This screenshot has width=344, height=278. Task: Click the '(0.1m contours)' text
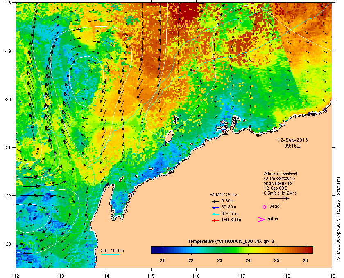point(279,178)
